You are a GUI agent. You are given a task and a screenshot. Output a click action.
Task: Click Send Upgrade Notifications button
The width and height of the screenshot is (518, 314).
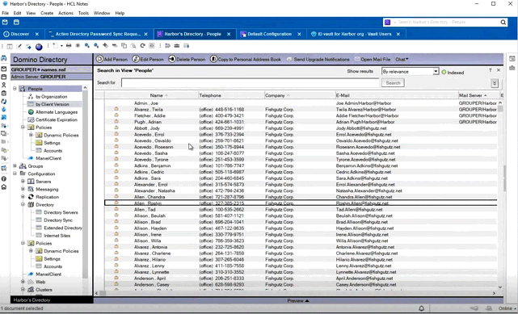click(x=318, y=60)
